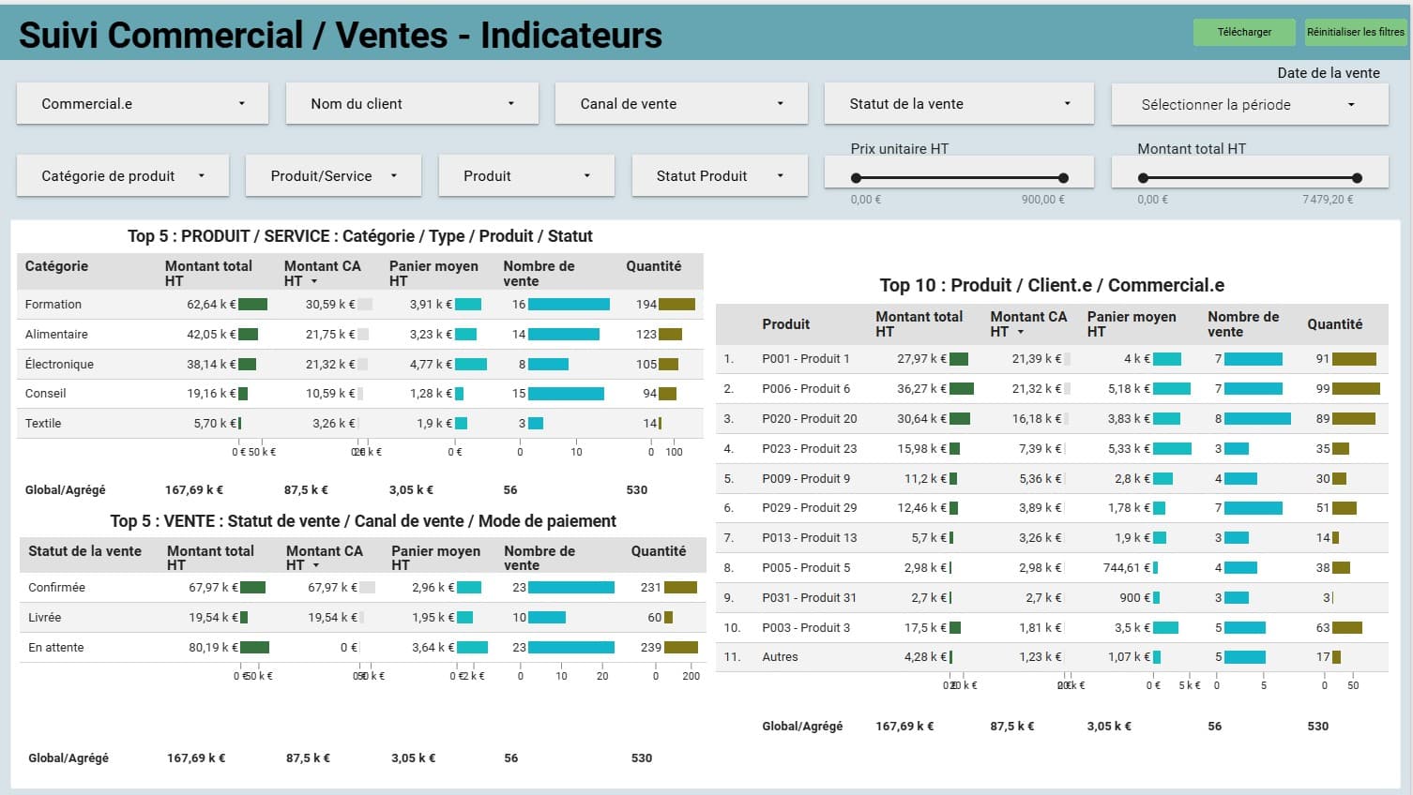The height and width of the screenshot is (795, 1413).
Task: Open Sélectionner la période date picker
Action: [x=1250, y=105]
